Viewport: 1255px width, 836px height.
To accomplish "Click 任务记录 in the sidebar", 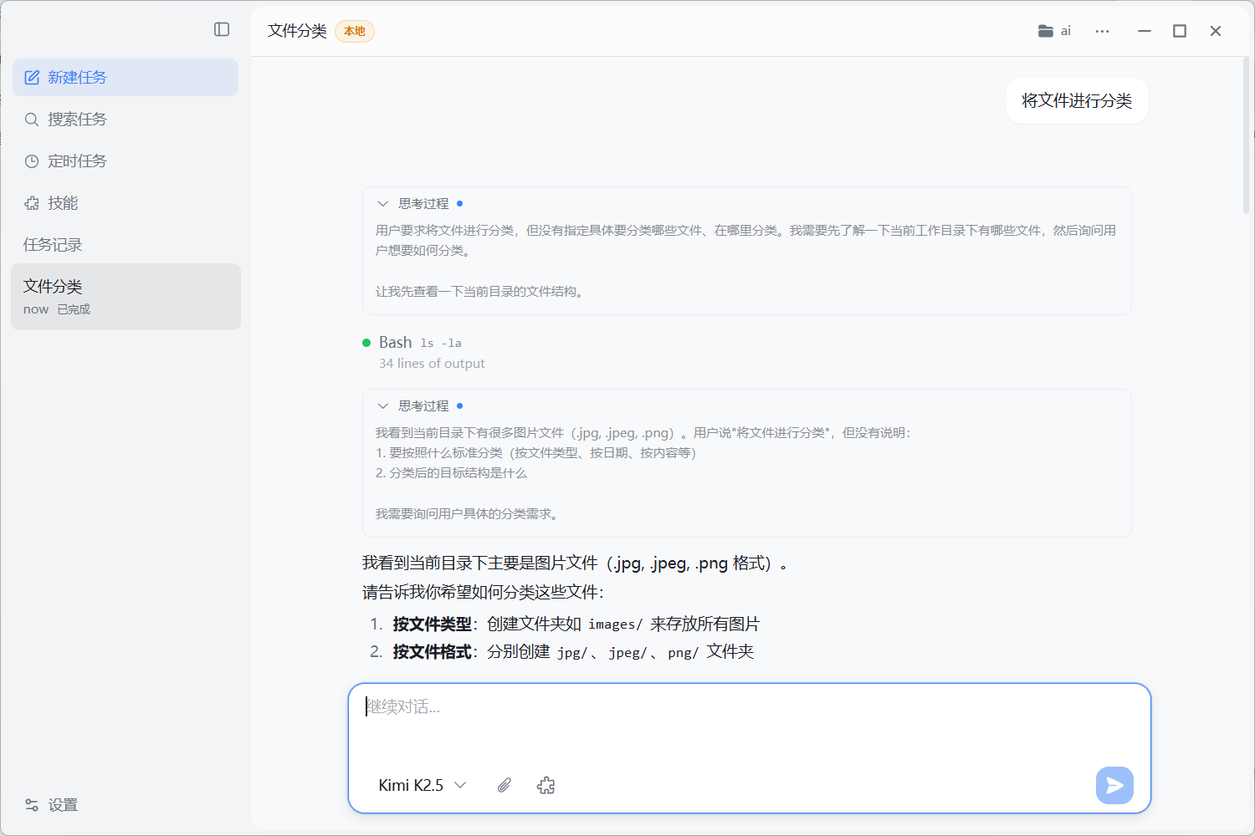I will [x=52, y=244].
